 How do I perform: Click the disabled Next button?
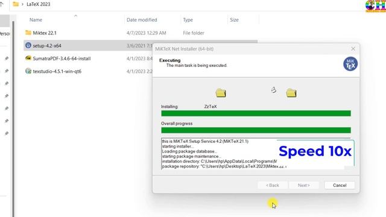304,185
